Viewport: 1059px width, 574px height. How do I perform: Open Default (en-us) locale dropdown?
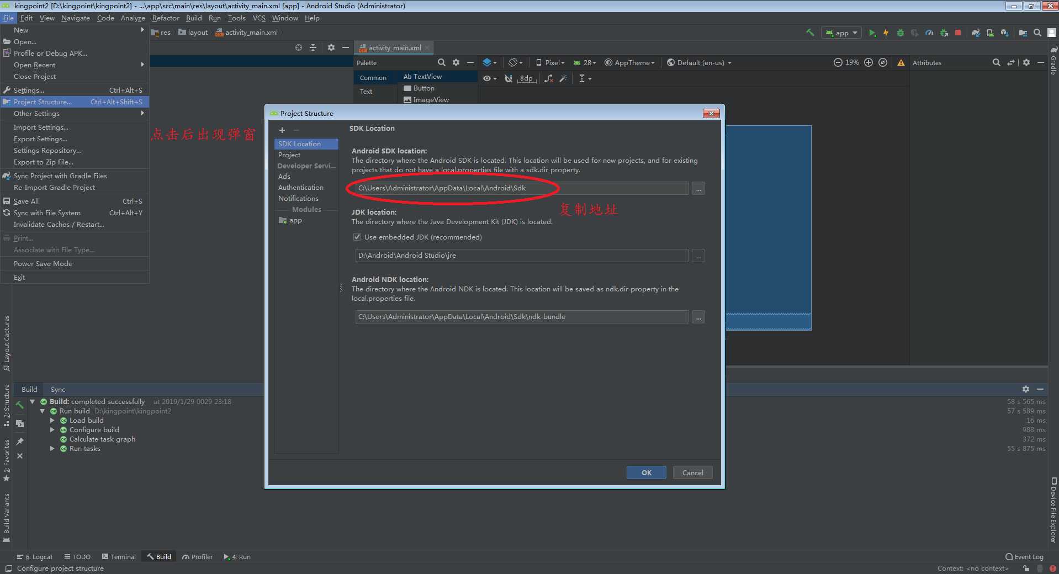700,62
